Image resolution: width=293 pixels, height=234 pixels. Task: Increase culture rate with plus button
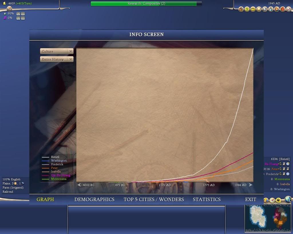tap(18, 18)
